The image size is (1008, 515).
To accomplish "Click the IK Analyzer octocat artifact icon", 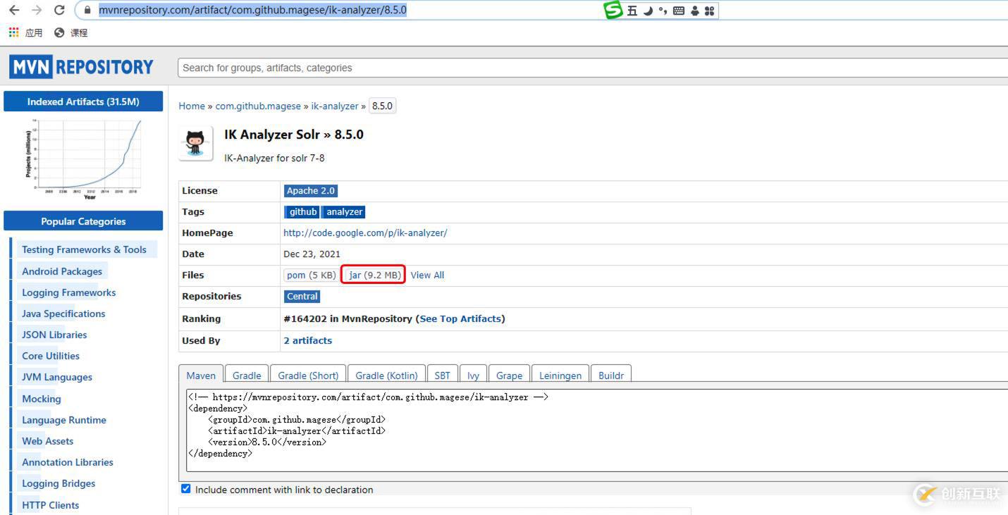I will pos(196,144).
